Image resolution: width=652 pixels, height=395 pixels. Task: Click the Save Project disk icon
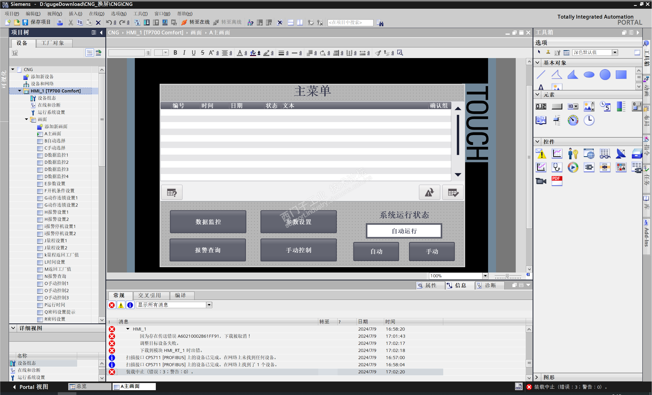tap(25, 22)
